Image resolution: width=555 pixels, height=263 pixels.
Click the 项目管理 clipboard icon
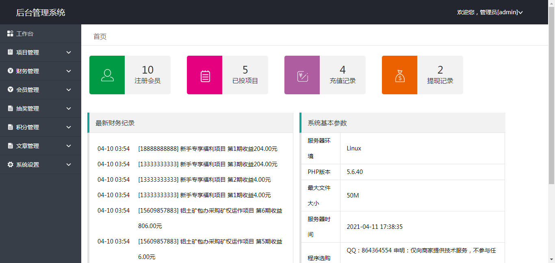[x=10, y=52]
